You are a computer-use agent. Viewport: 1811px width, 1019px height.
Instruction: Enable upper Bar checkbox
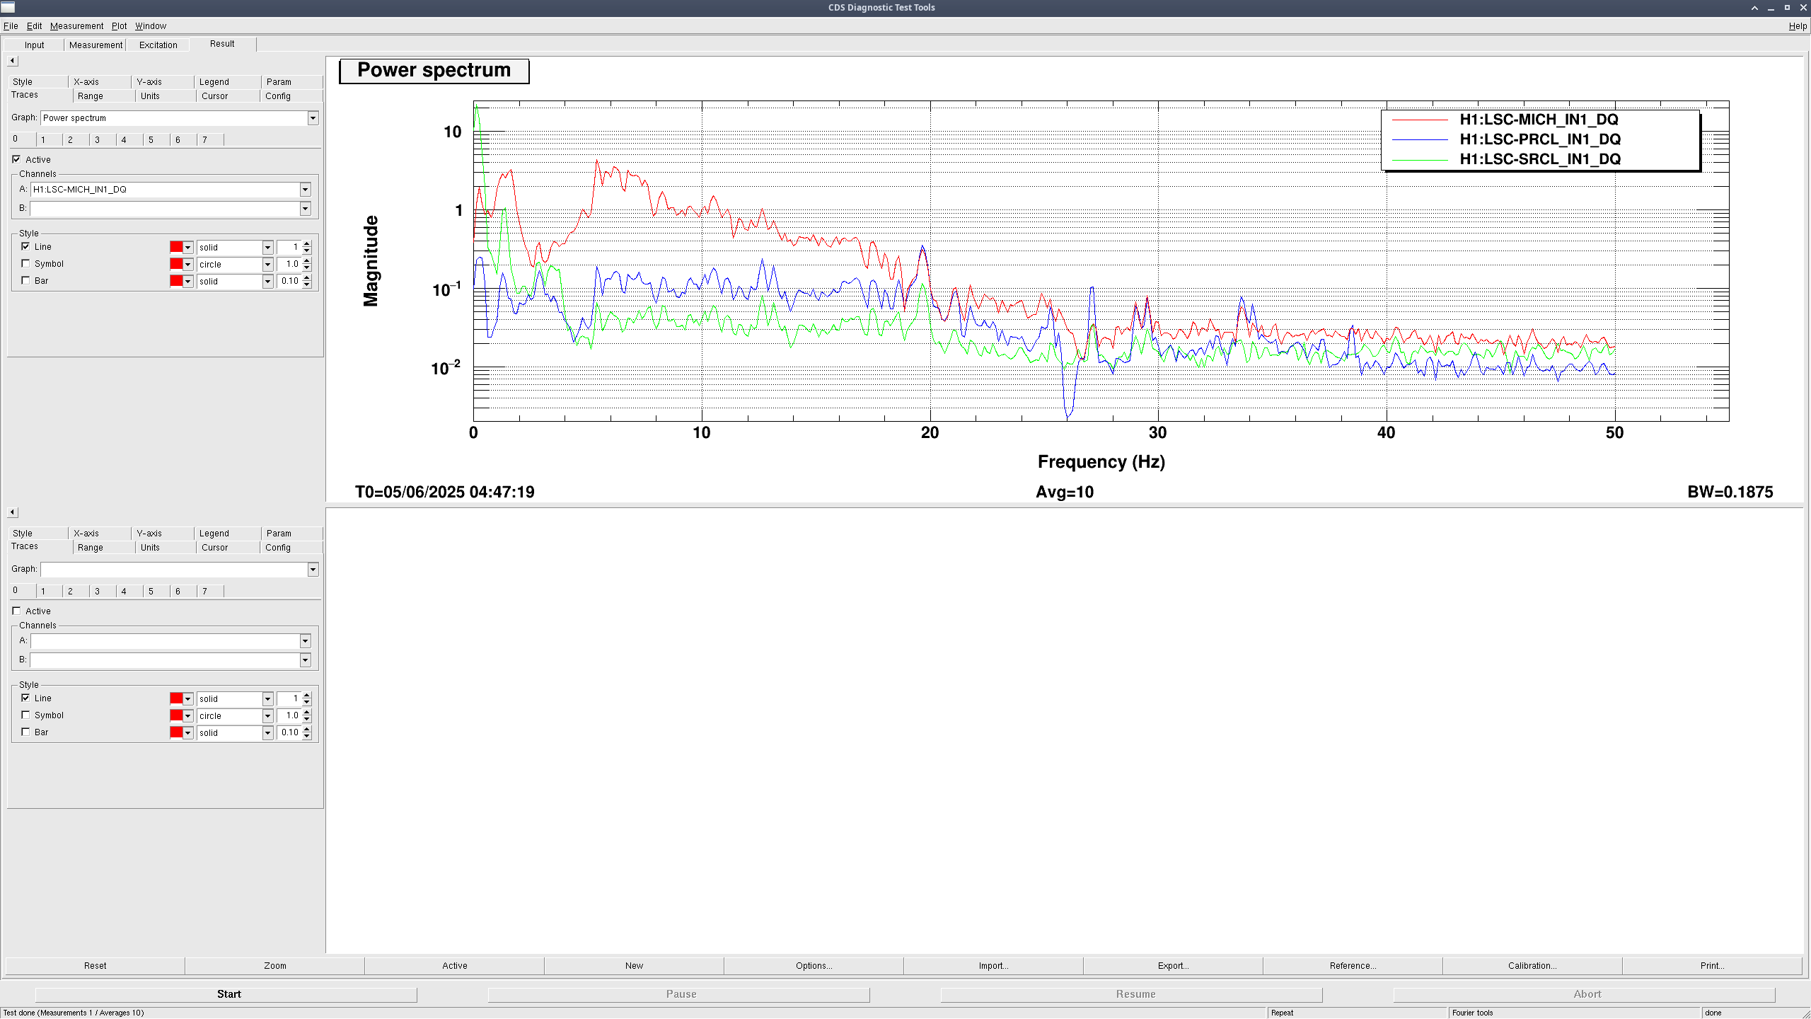[x=25, y=280]
